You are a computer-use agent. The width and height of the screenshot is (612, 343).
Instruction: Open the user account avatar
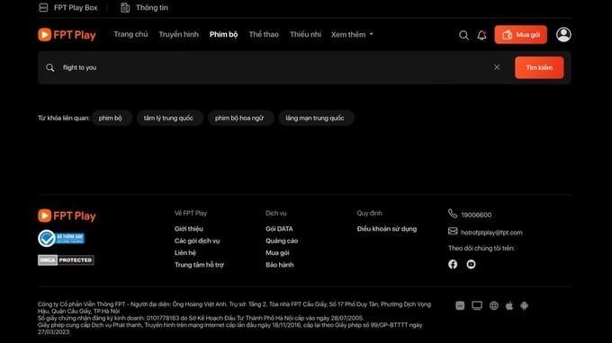coord(563,35)
